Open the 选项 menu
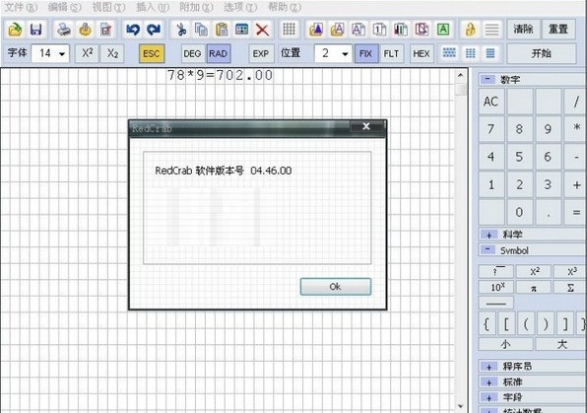Screen dimensions: 587x413 [240, 7]
